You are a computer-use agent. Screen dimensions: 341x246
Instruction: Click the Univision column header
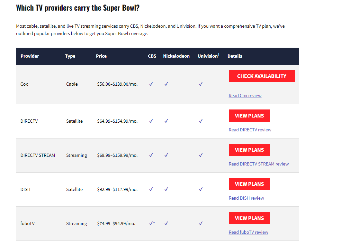(209, 56)
